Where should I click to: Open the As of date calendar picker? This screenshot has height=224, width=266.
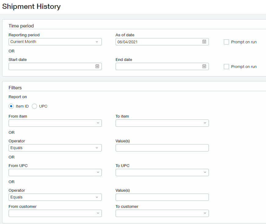[x=204, y=42]
